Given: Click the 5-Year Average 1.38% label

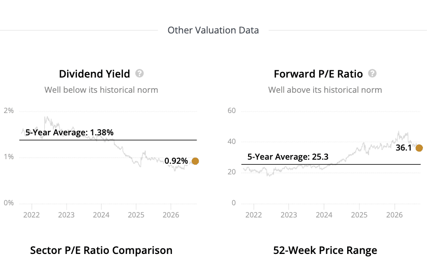Looking at the screenshot, I should 70,132.
